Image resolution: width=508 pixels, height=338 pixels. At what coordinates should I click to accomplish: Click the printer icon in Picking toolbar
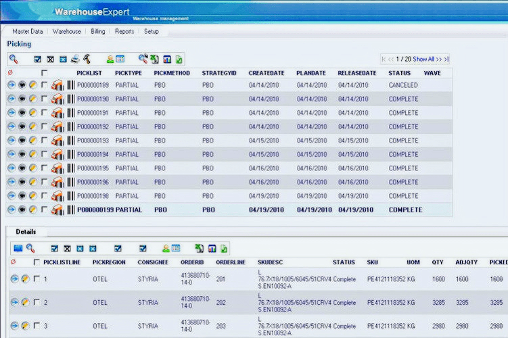click(76, 59)
